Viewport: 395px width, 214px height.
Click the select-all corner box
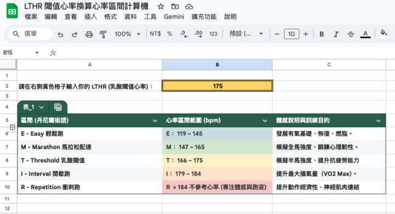click(8, 64)
